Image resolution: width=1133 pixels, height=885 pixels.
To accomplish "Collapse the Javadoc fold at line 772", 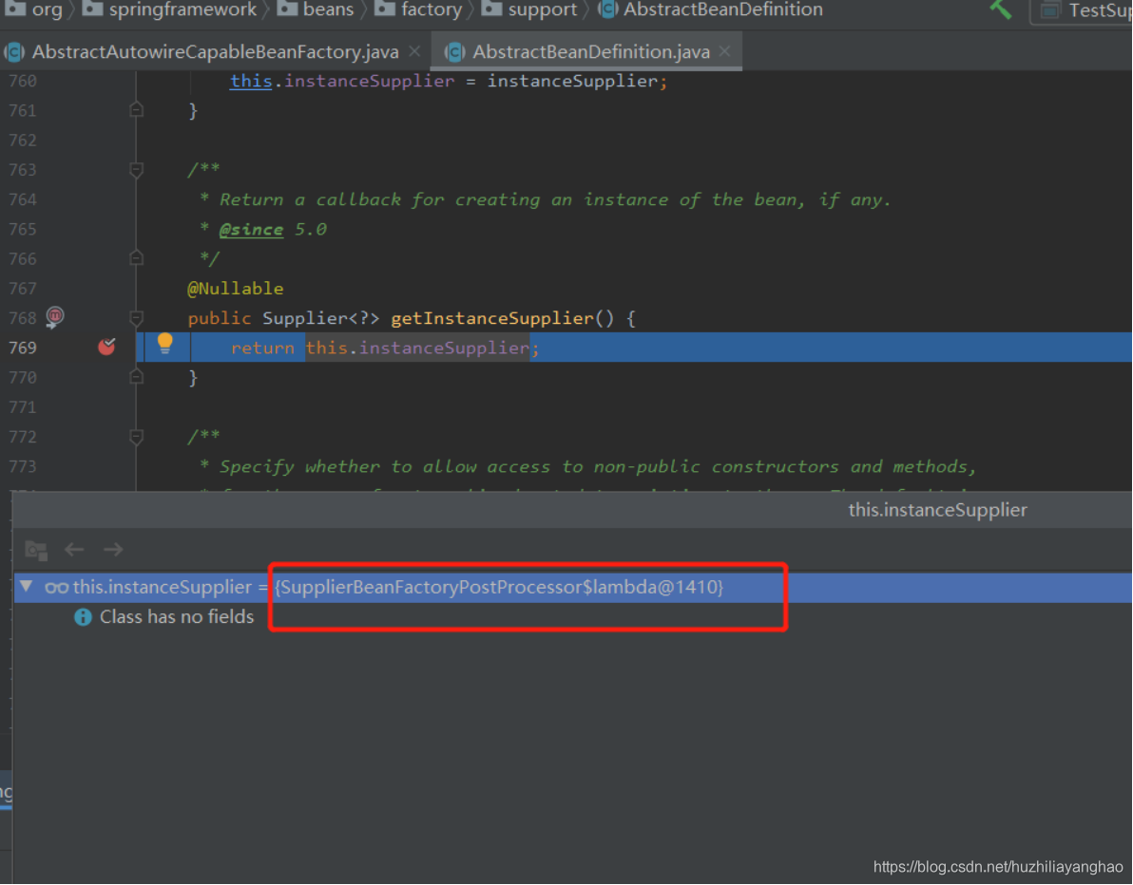I will pyautogui.click(x=136, y=436).
